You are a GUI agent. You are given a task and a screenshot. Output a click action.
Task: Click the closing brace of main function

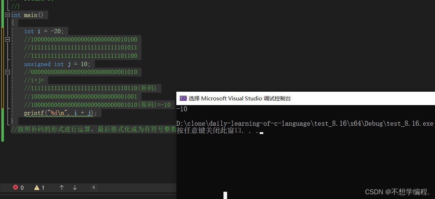click(12, 121)
